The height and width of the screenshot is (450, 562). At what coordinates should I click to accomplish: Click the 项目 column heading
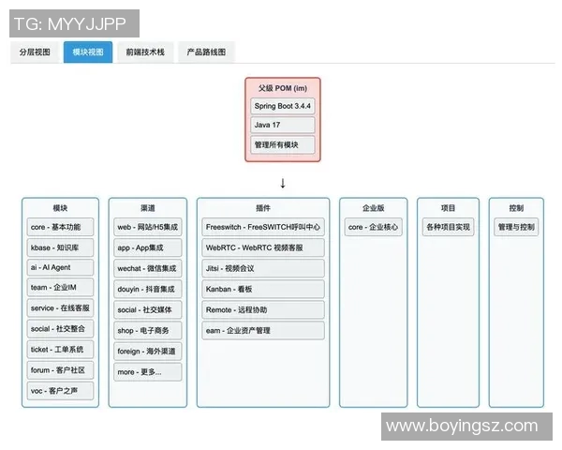click(448, 208)
